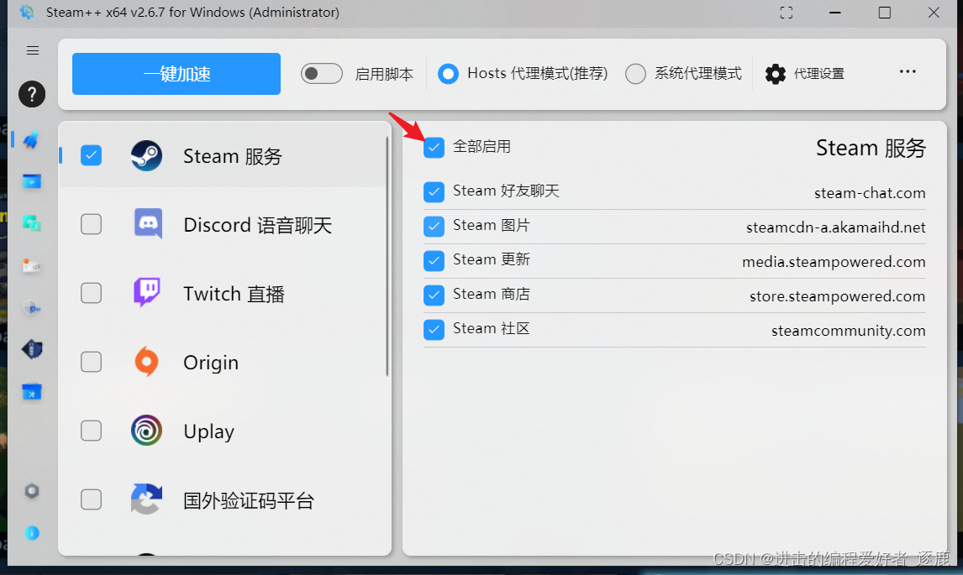Select 系统代理模式 radio button
The width and height of the screenshot is (963, 575).
[x=635, y=74]
